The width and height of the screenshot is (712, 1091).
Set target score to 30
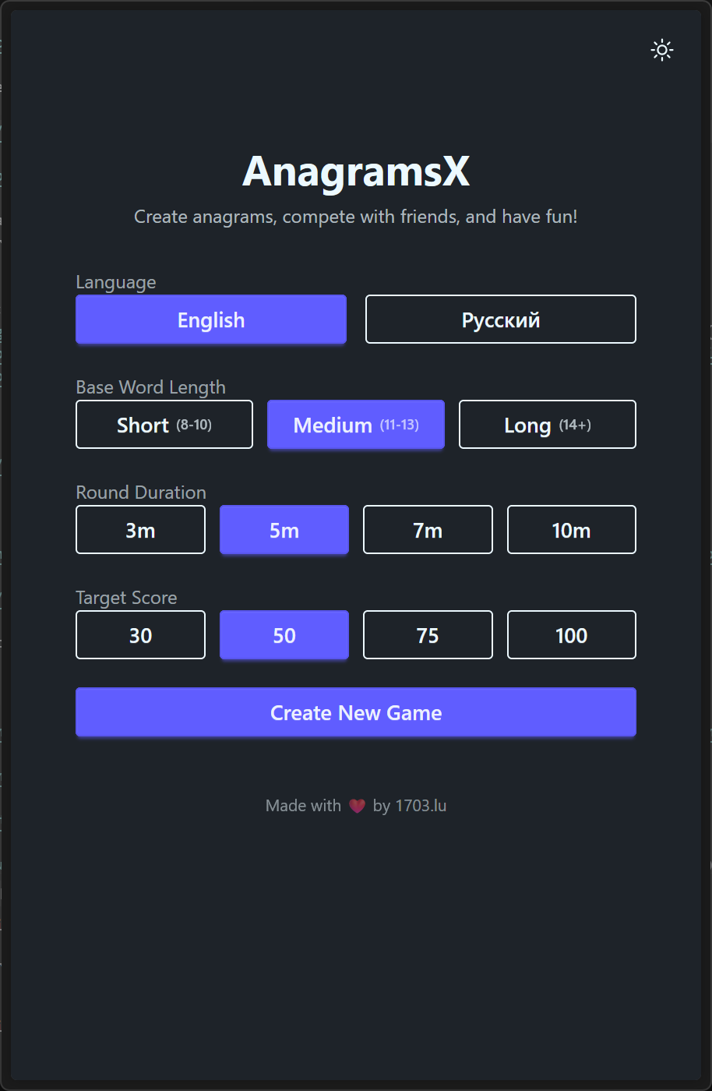pyautogui.click(x=140, y=635)
